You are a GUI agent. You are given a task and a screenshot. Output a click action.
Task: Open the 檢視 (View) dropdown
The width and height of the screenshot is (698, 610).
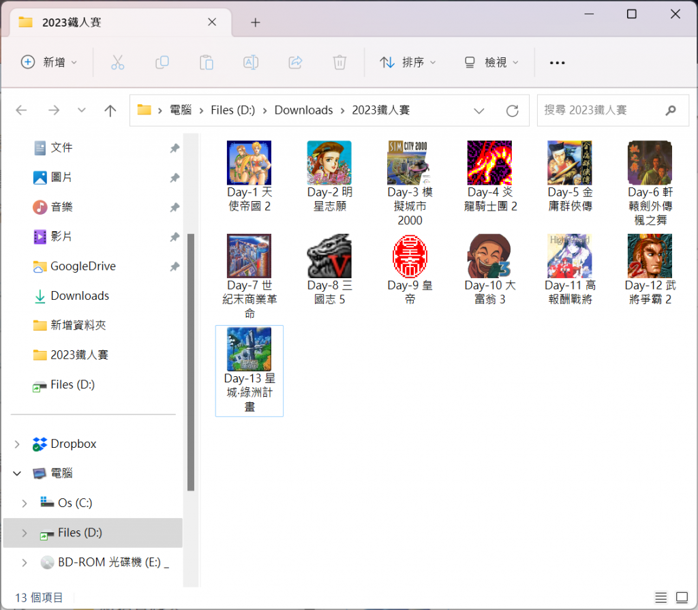click(491, 62)
